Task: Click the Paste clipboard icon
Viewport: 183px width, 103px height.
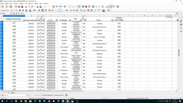Action: pos(32,7)
